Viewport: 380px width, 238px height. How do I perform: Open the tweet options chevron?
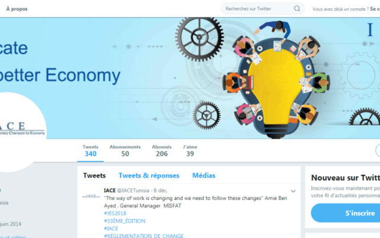[293, 192]
